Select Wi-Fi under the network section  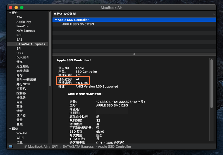(x=20, y=138)
